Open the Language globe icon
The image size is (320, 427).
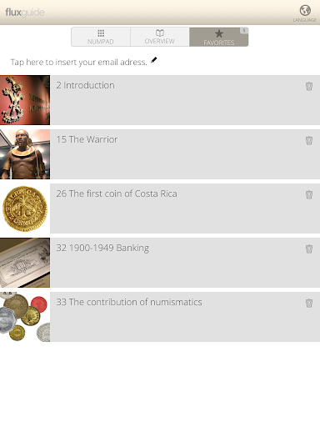[x=305, y=11]
